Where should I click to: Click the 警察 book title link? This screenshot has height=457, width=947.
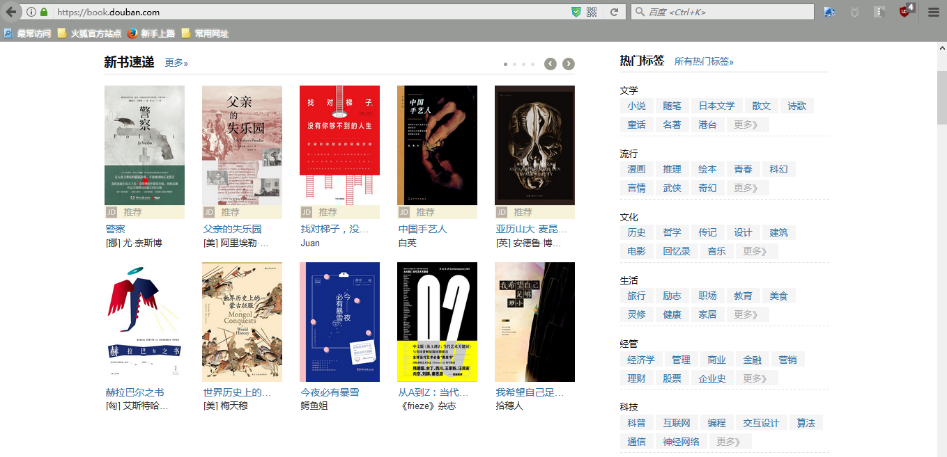point(116,229)
